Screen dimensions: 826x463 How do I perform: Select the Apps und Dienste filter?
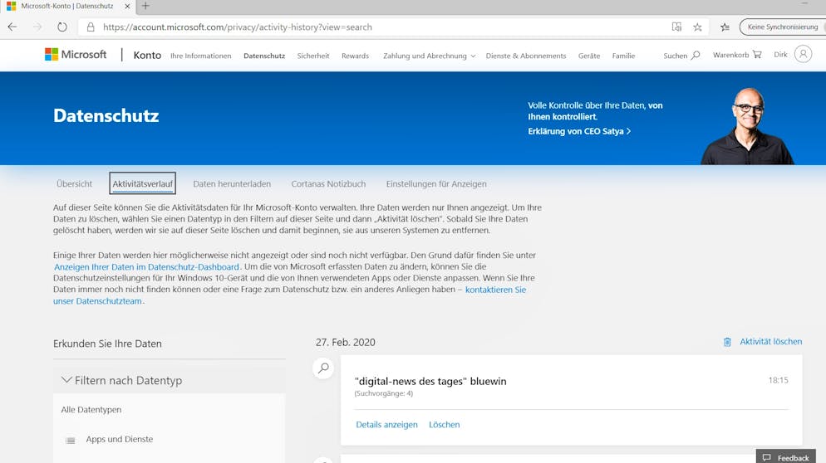click(x=120, y=439)
